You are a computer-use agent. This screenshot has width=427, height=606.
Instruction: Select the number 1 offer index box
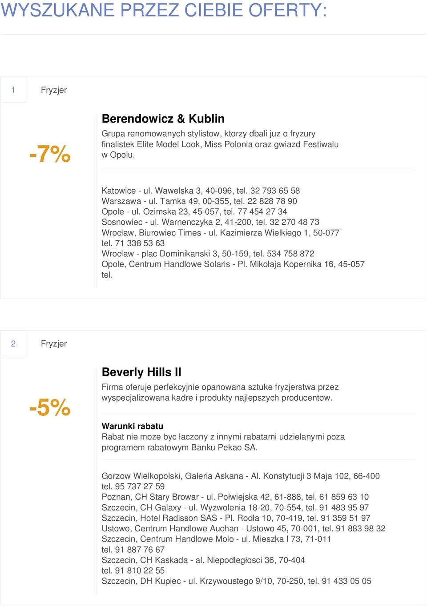coord(13,90)
